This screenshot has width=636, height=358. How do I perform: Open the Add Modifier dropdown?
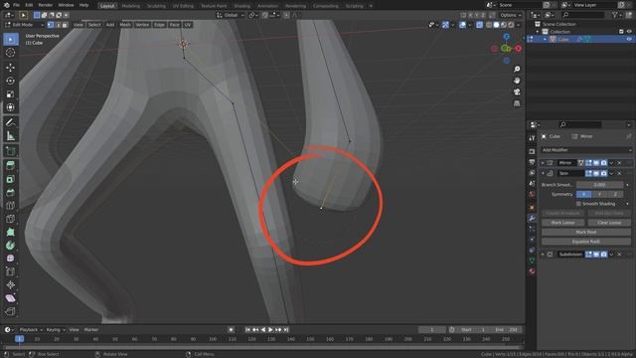tap(586, 150)
